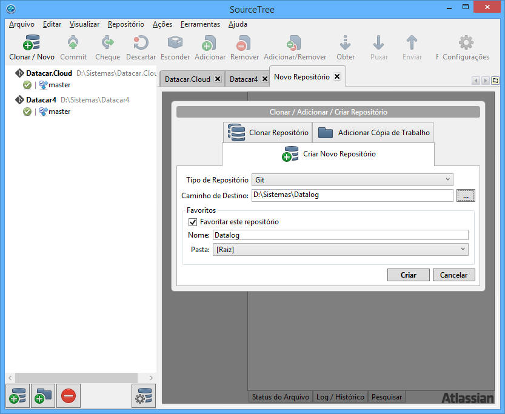Uncheck Favoritar este repositório
Screen dimensions: 505x414
point(193,222)
